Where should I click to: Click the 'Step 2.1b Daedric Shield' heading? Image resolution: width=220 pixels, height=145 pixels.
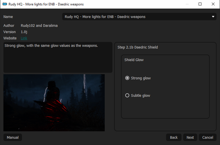(x=138, y=47)
